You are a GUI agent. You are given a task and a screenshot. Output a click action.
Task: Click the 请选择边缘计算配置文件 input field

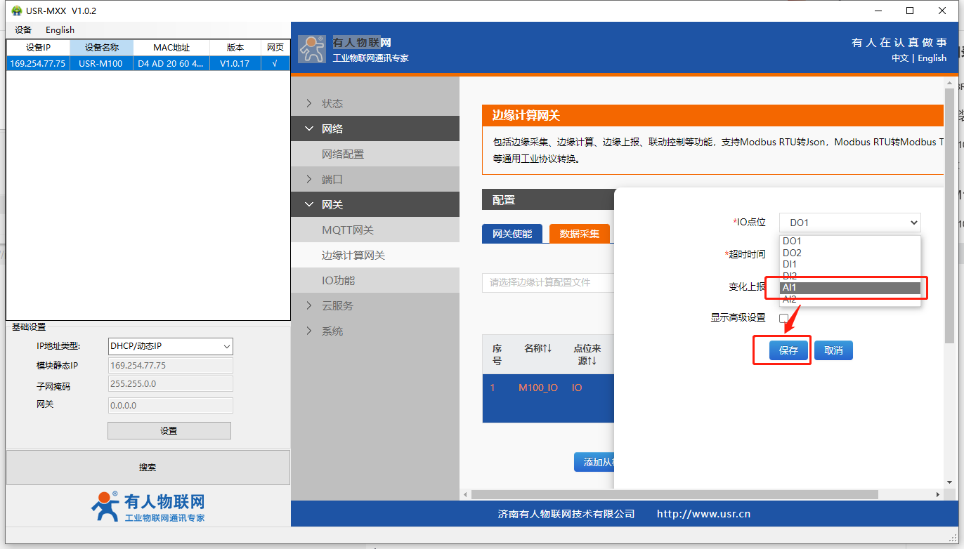point(548,282)
